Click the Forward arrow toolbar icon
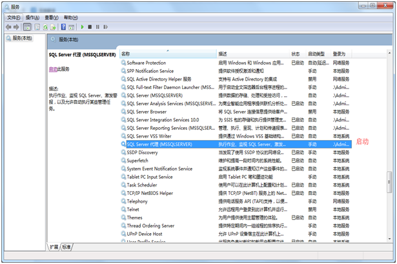The width and height of the screenshot is (397, 264). click(x=16, y=27)
